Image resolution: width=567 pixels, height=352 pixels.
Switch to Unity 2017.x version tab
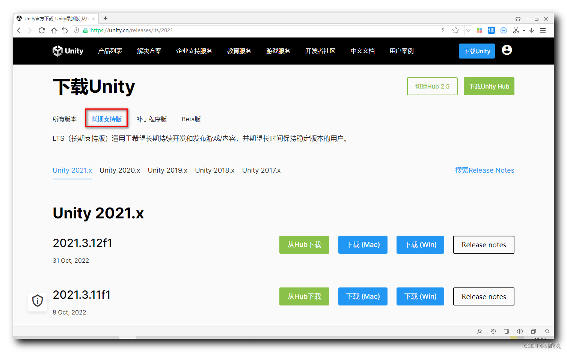coord(261,170)
